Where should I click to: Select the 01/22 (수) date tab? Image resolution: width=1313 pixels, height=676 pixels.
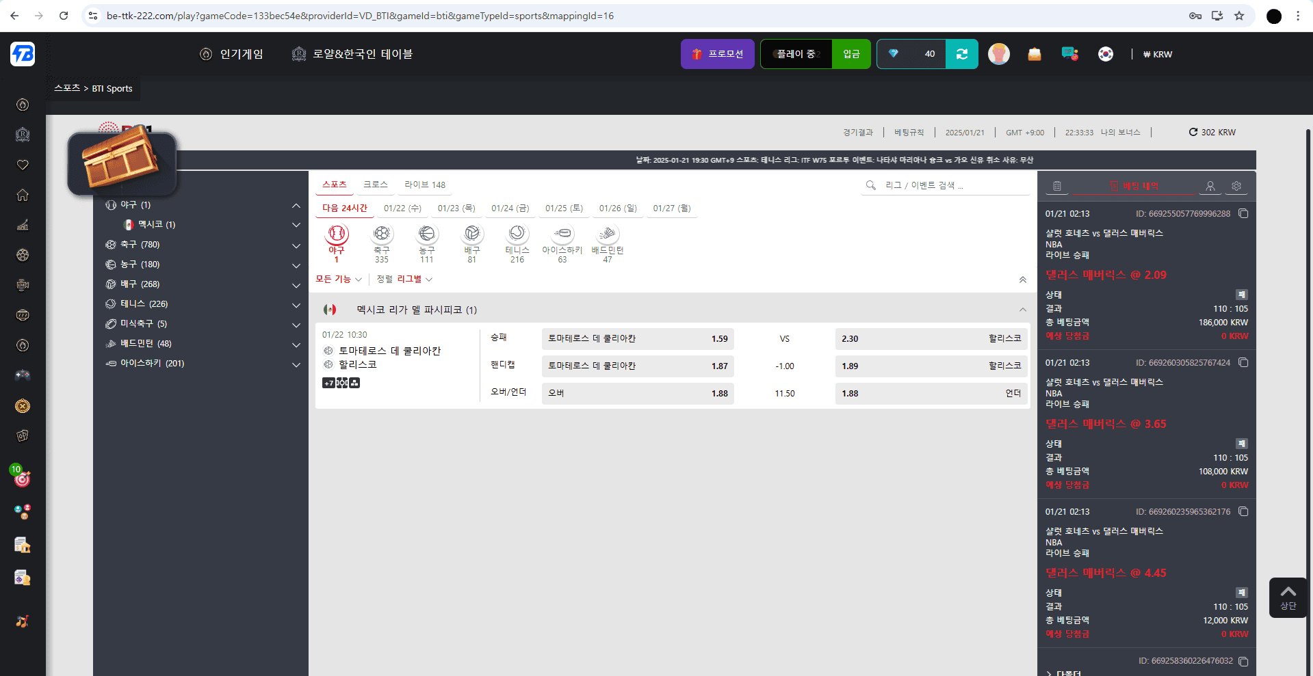402,208
